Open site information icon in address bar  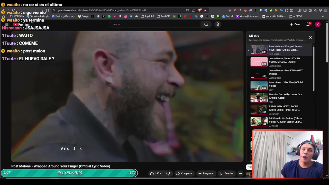pyautogui.click(x=54, y=10)
